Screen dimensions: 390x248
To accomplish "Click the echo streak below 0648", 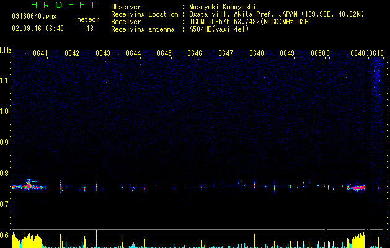I will (254, 185).
